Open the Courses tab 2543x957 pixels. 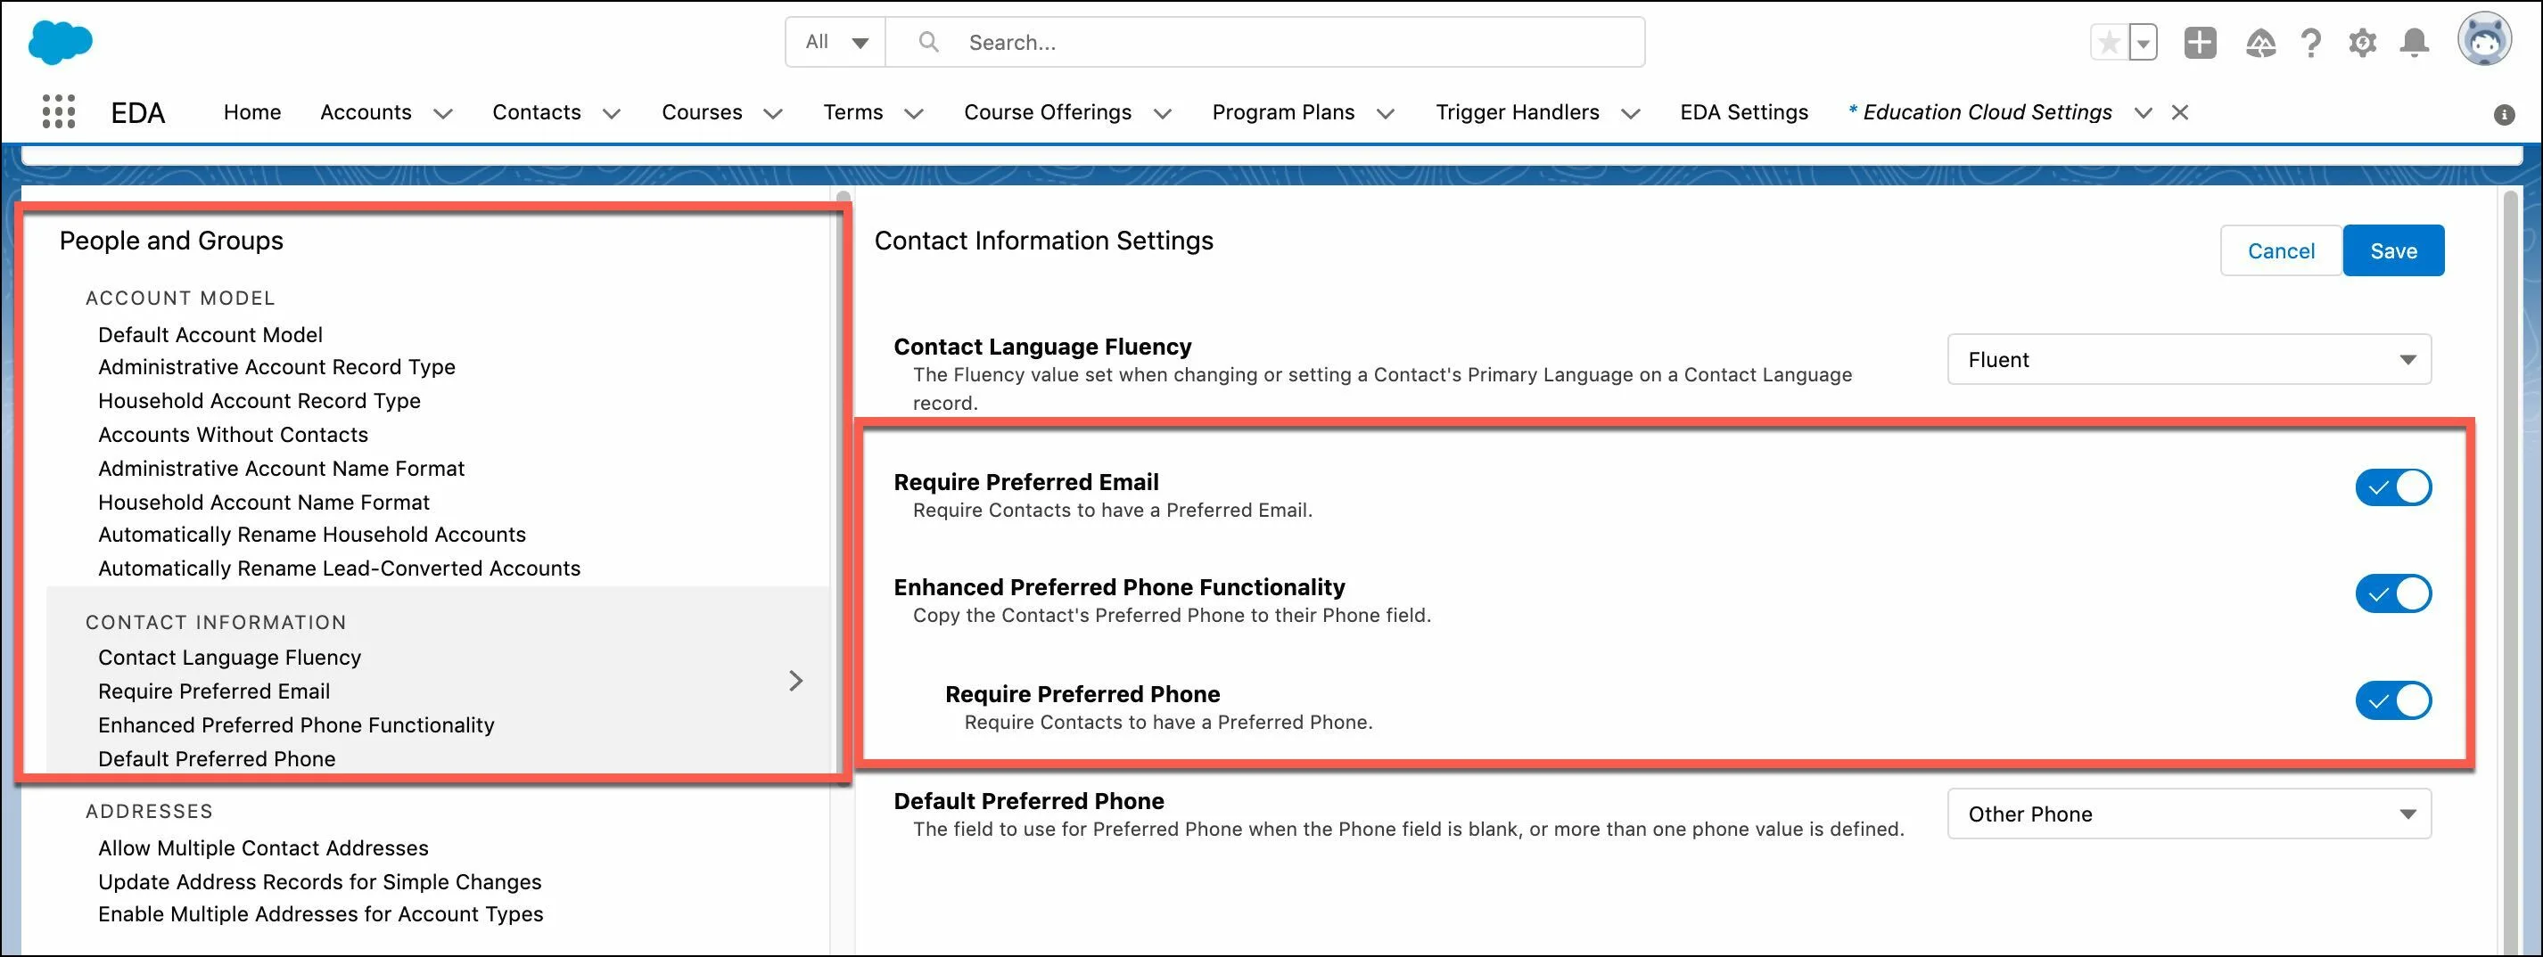point(702,112)
